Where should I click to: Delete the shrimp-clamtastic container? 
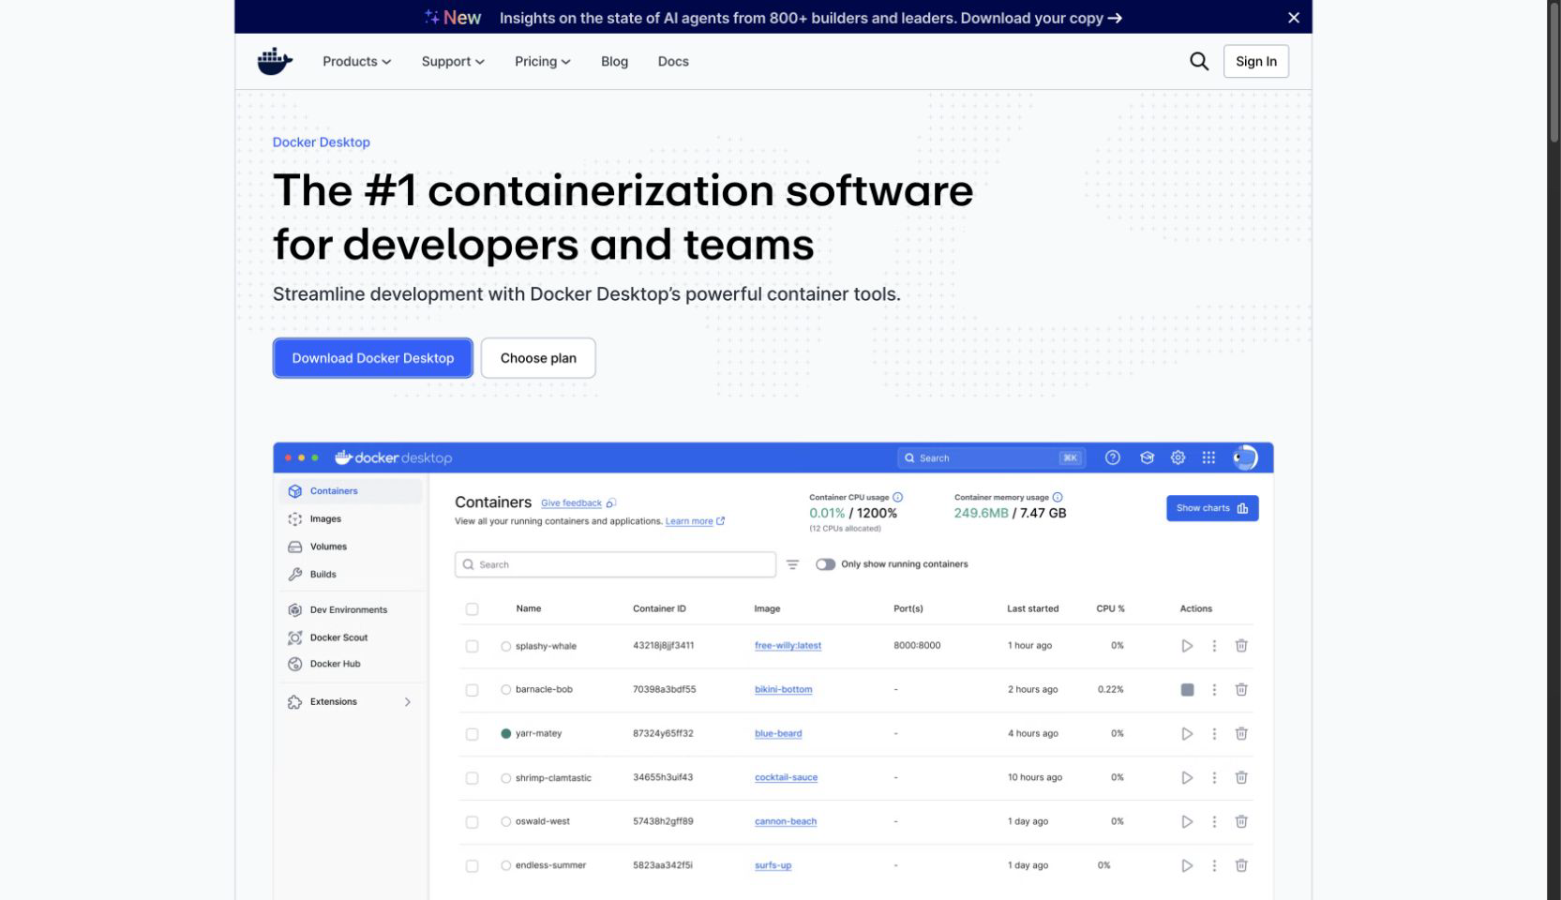[x=1241, y=778]
